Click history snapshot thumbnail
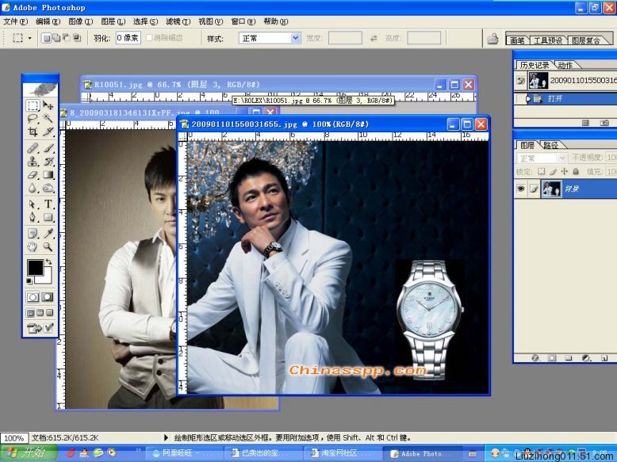Viewport: 617px width, 462px height. (538, 81)
